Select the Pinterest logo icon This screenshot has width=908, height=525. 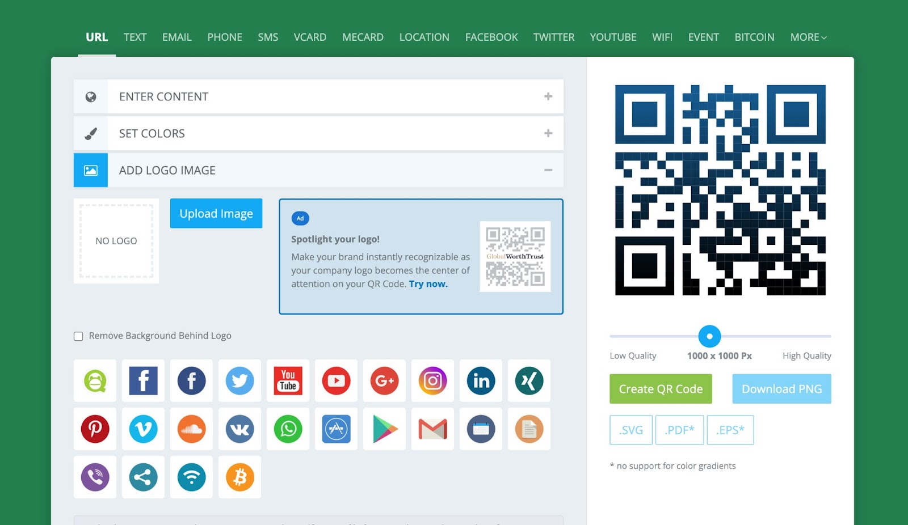[95, 429]
